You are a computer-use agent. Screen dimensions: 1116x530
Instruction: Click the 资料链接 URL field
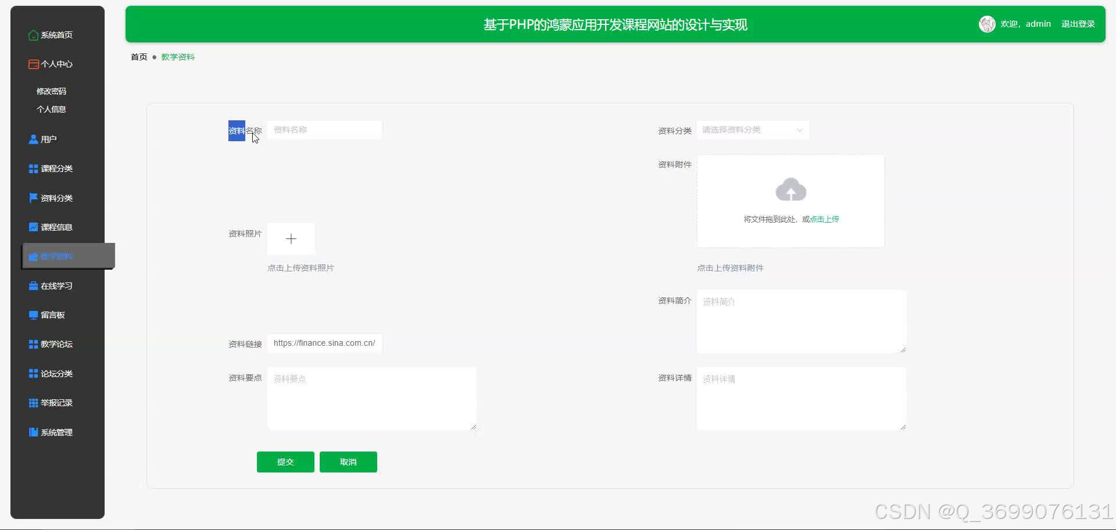click(x=324, y=343)
